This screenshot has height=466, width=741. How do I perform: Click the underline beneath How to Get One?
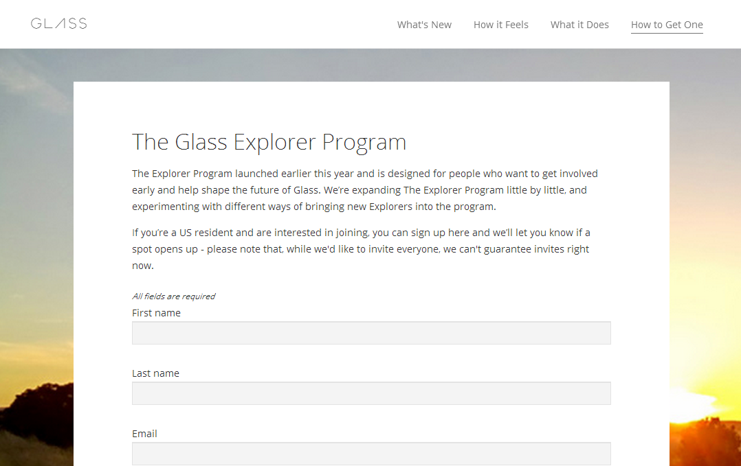point(667,33)
